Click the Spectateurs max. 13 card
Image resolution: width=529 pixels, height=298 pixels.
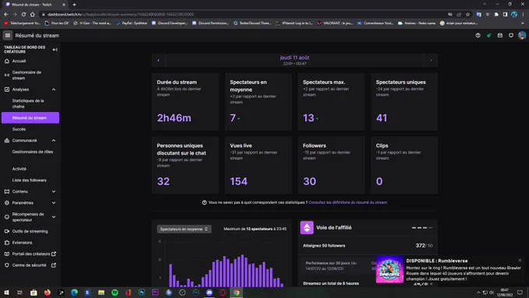click(x=331, y=102)
